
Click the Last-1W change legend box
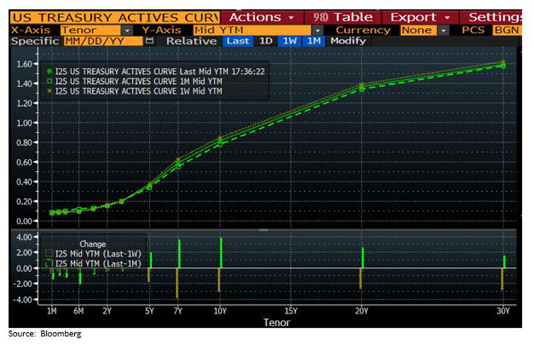point(49,254)
